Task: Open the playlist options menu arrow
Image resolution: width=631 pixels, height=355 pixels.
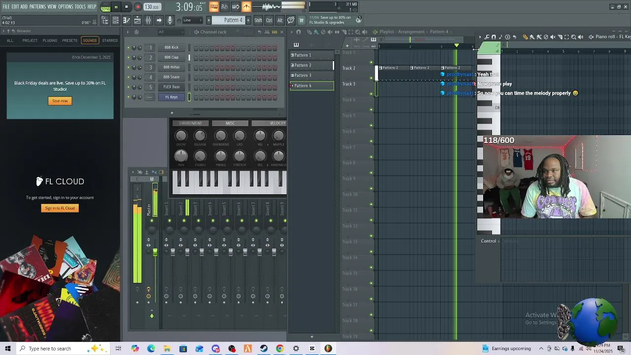Action: [291, 32]
